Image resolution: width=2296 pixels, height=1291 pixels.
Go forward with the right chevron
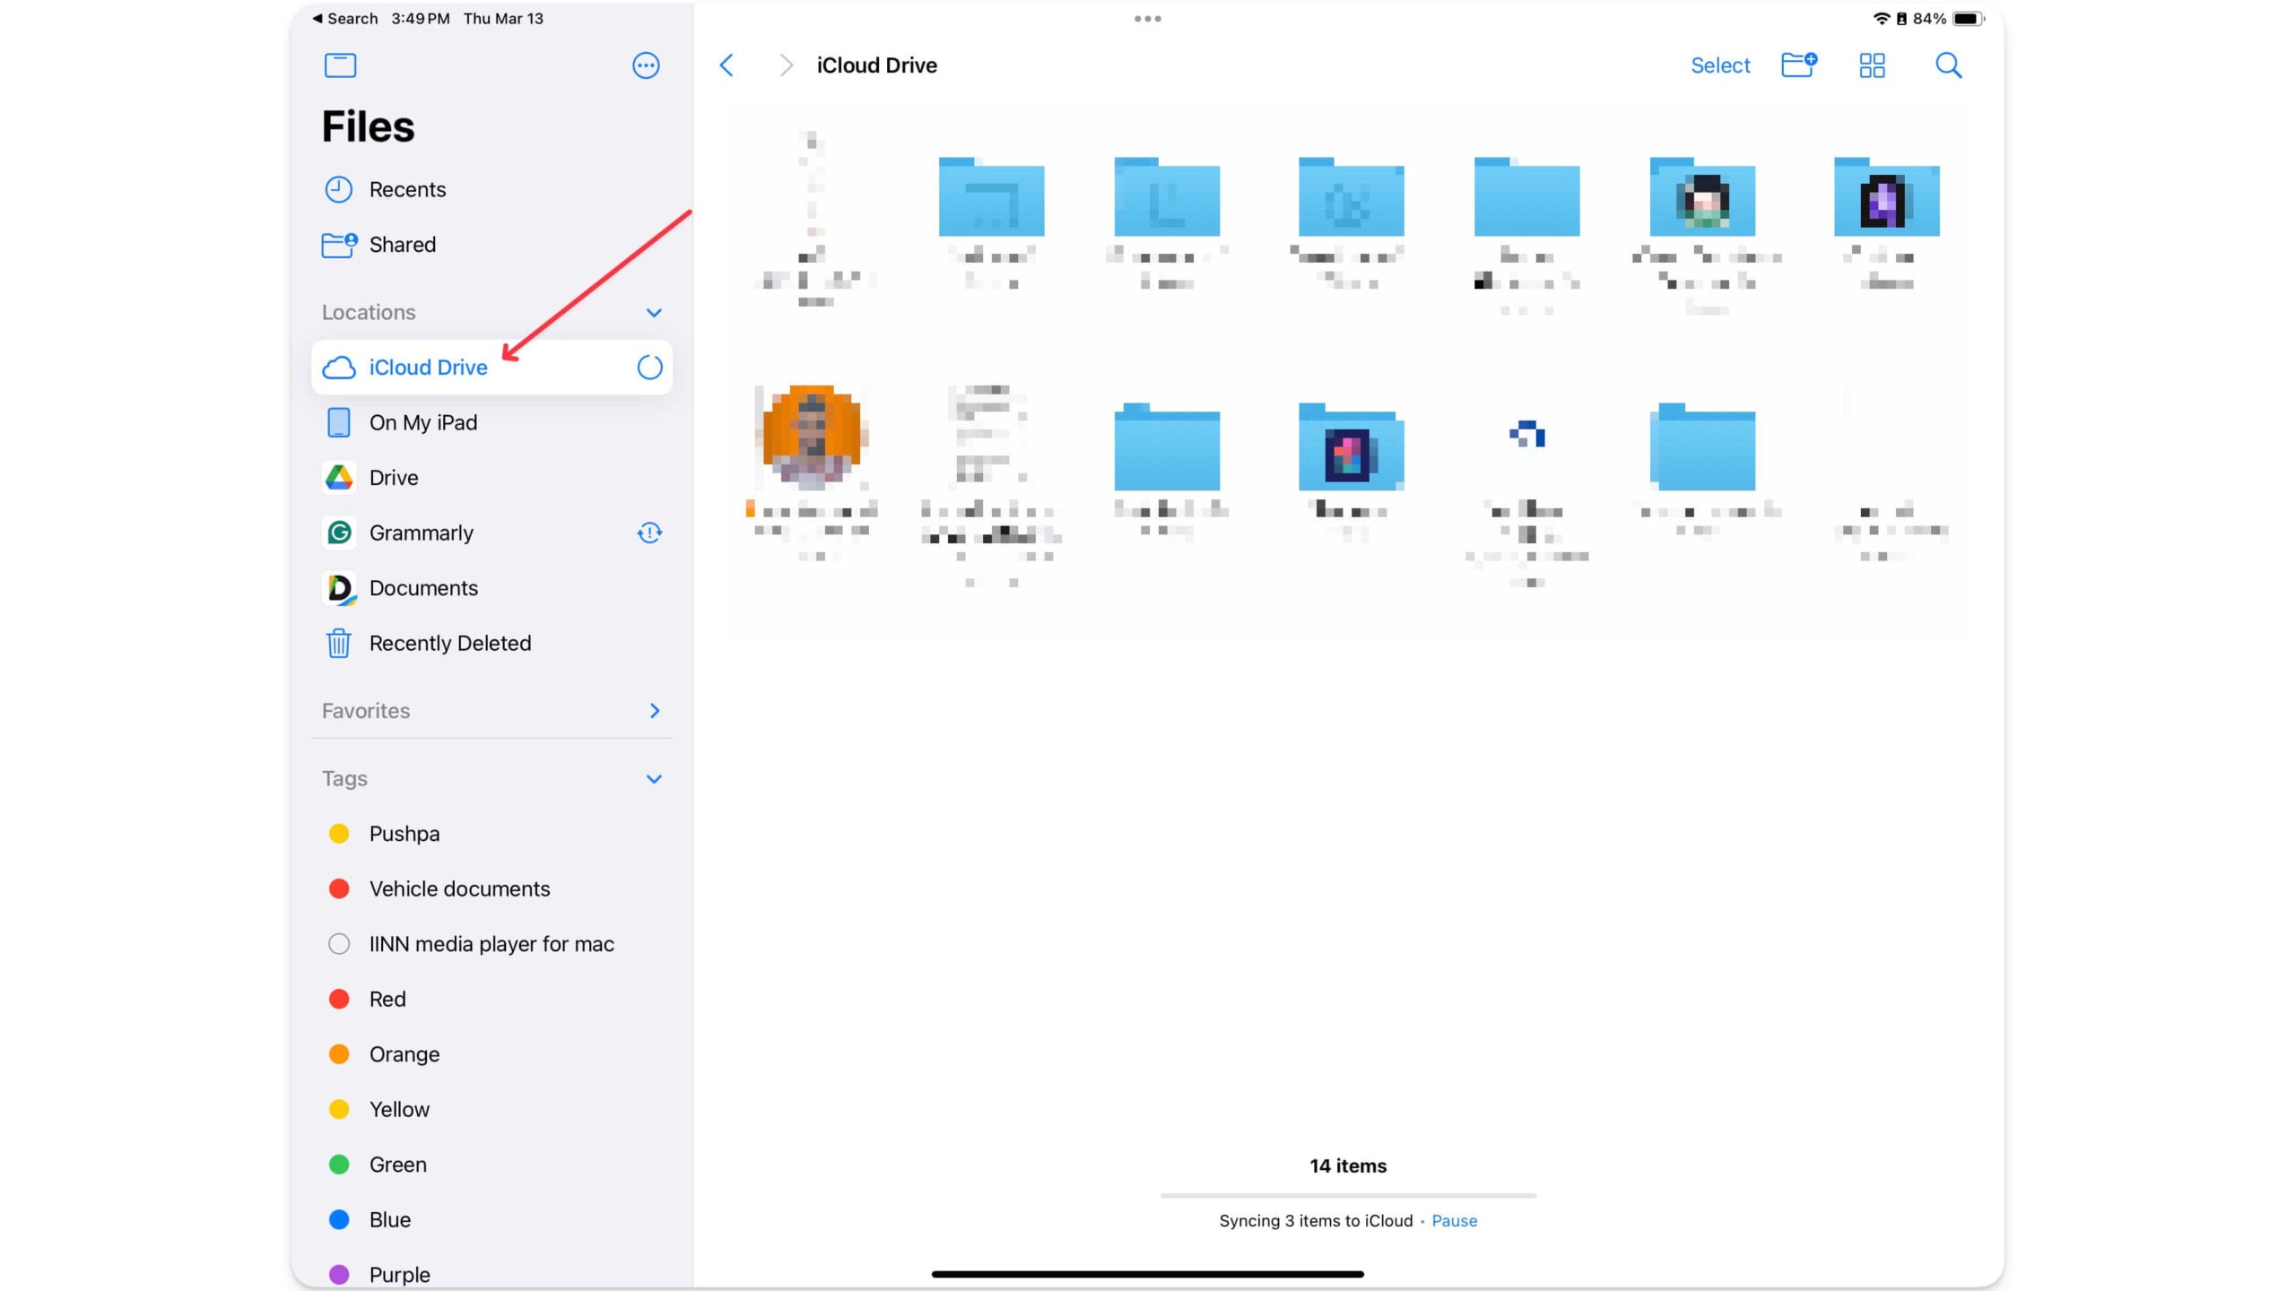tap(786, 65)
